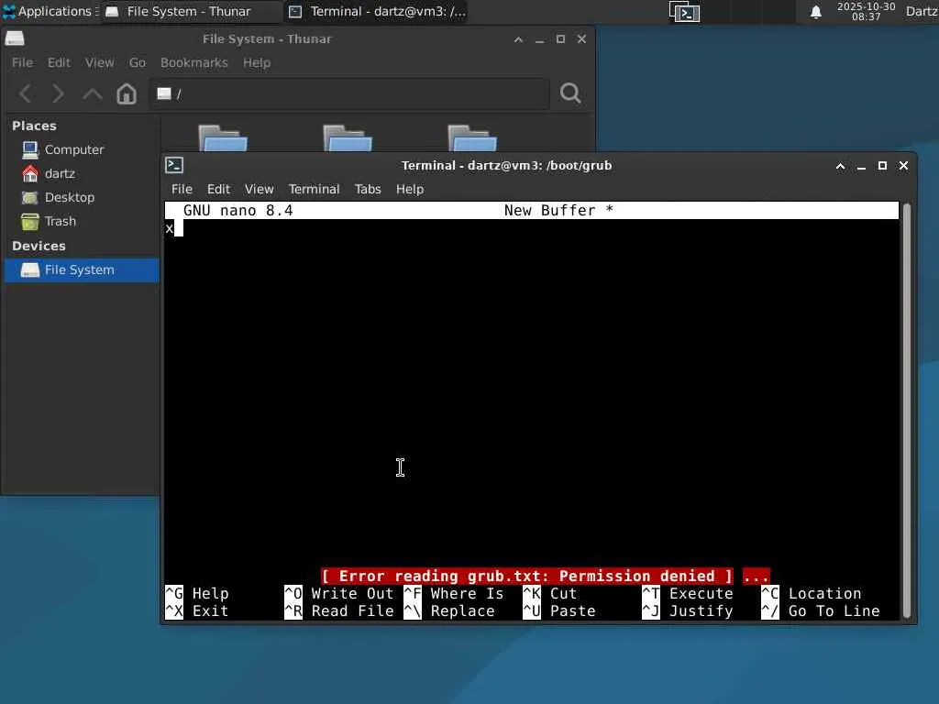Click GNU nano 8.4 title text
Image resolution: width=939 pixels, height=704 pixels.
click(238, 211)
